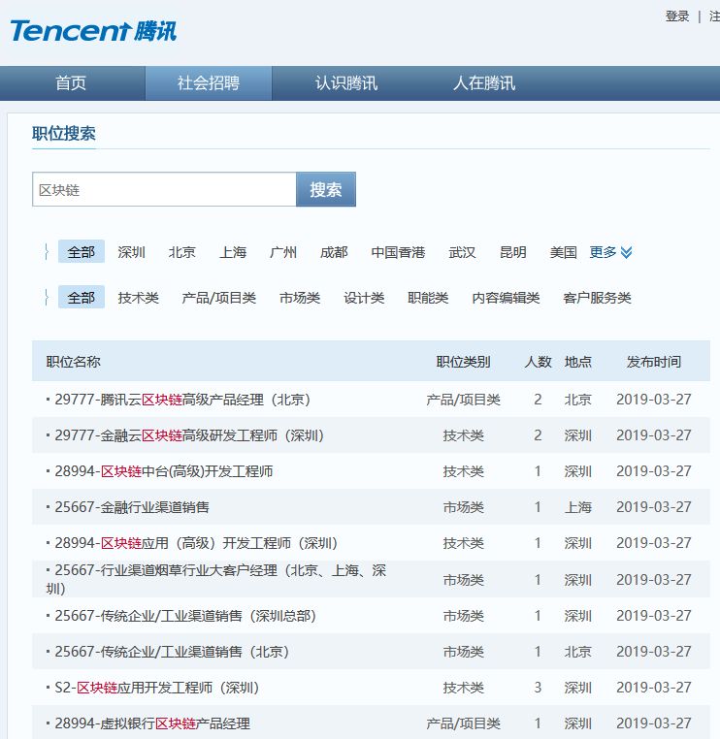
Task: Click the 登录 link at top
Action: [x=677, y=16]
